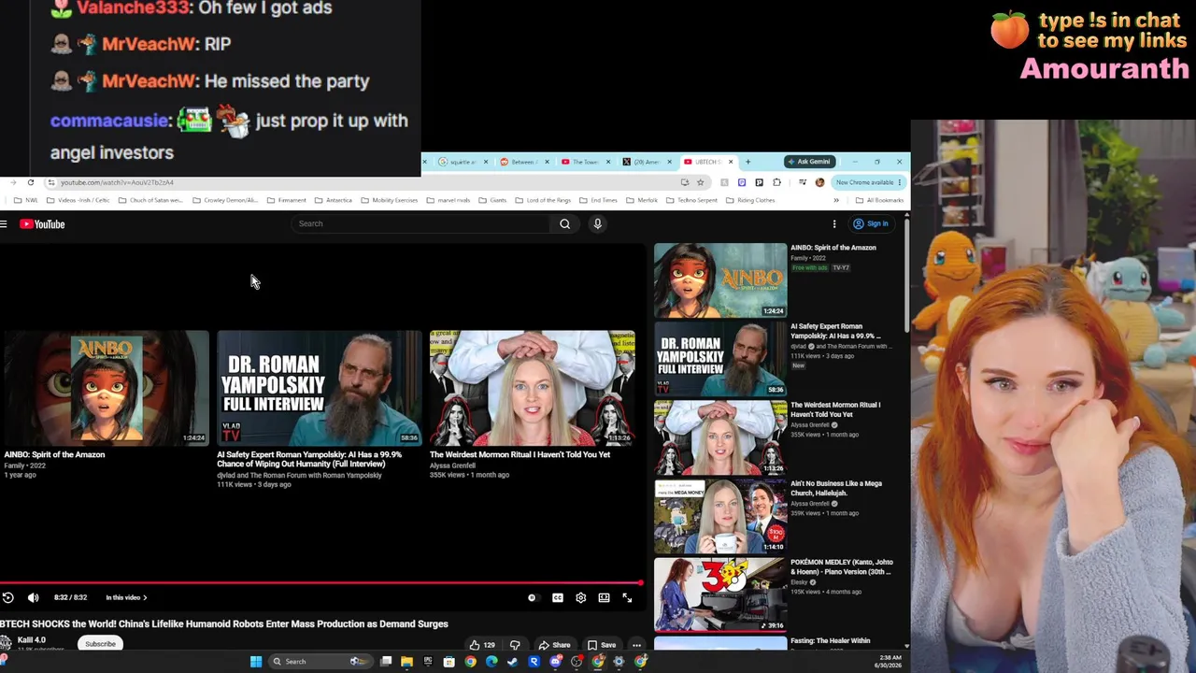Click the Subscribe button
This screenshot has width=1196, height=673.
click(100, 644)
